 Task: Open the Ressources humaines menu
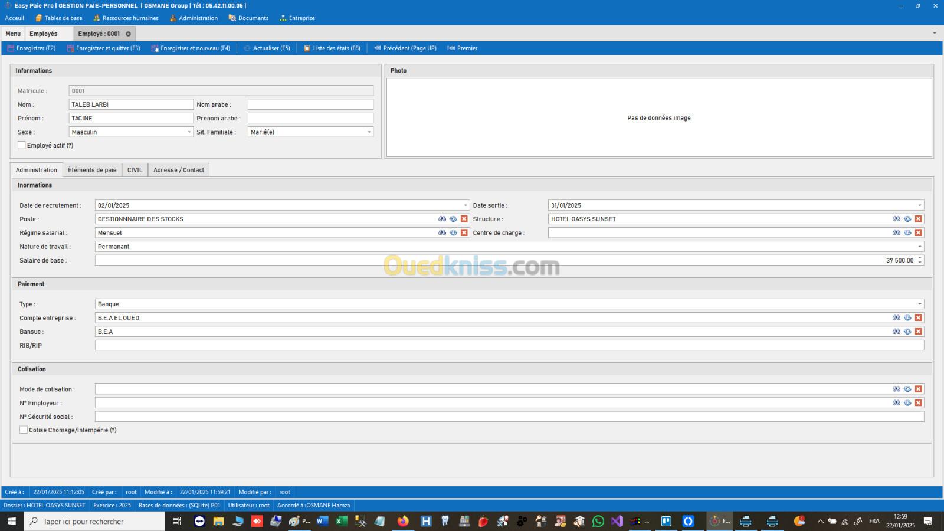126,18
